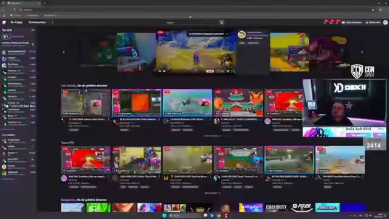Click 'Mehr anzeigen' under the recommended live channels
This screenshot has height=219, width=389.
point(212,136)
